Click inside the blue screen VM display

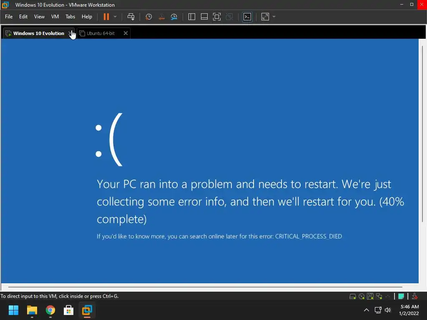(209, 161)
